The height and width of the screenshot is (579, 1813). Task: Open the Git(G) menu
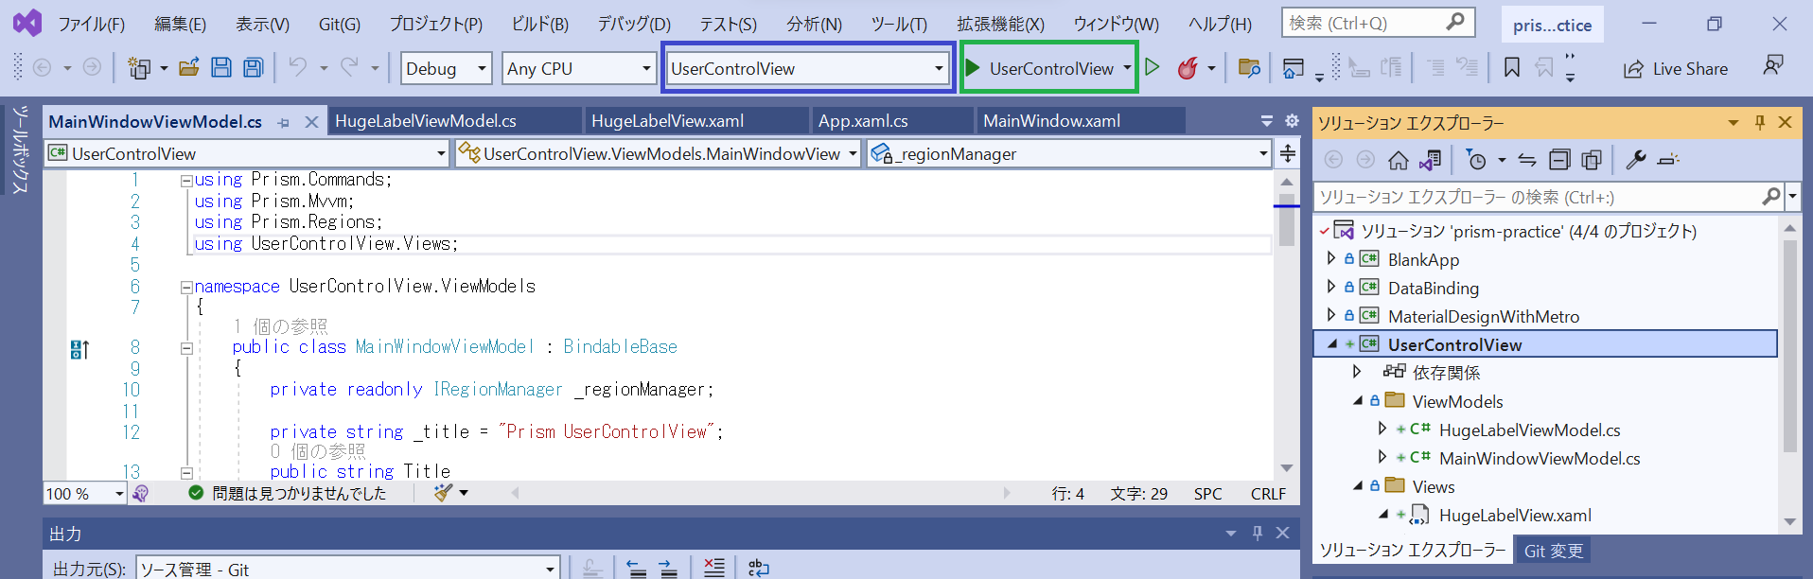tap(340, 24)
